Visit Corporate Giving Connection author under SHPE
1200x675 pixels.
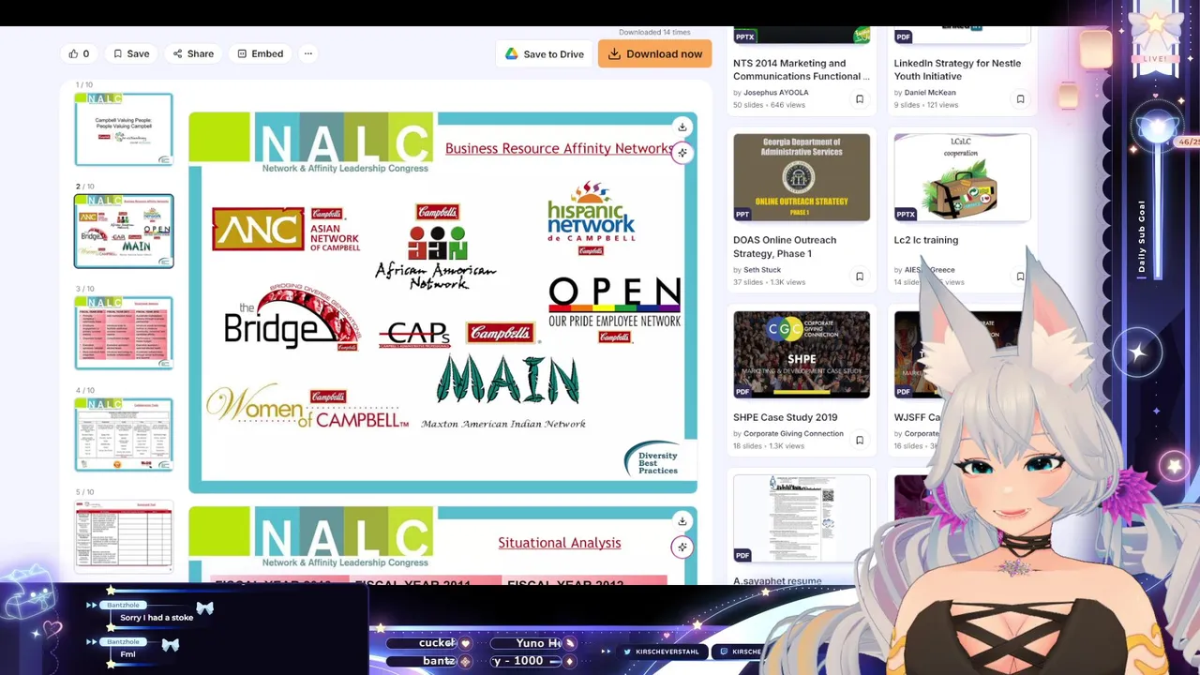click(793, 434)
